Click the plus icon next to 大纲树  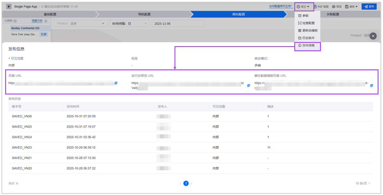tap(15, 21)
